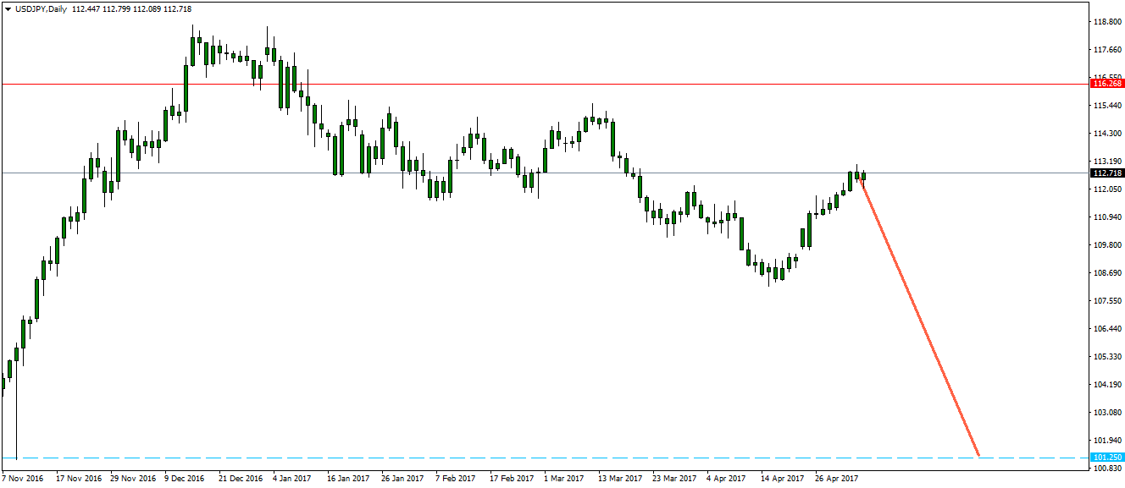Image resolution: width=1125 pixels, height=488 pixels.
Task: Open the chart menu triangle beside USDJPY
Action: click(x=8, y=8)
